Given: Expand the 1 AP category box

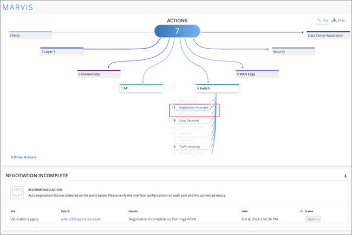Looking at the screenshot, I should (141, 88).
